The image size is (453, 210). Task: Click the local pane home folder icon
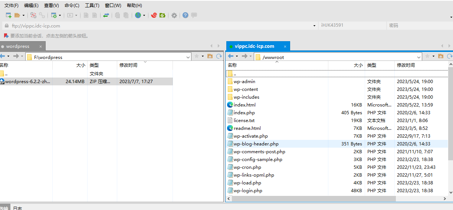pos(210,56)
